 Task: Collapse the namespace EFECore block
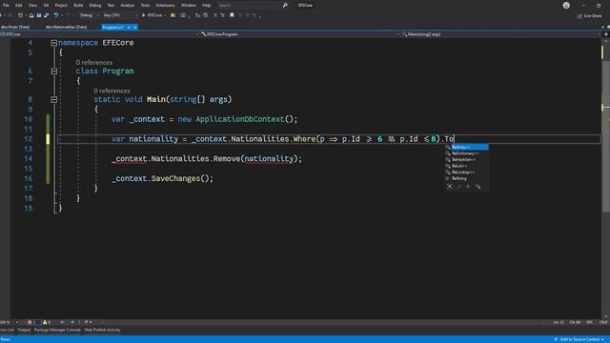coord(53,43)
